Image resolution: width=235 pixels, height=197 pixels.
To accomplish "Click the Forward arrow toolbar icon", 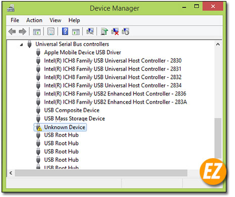I will click(23, 31).
